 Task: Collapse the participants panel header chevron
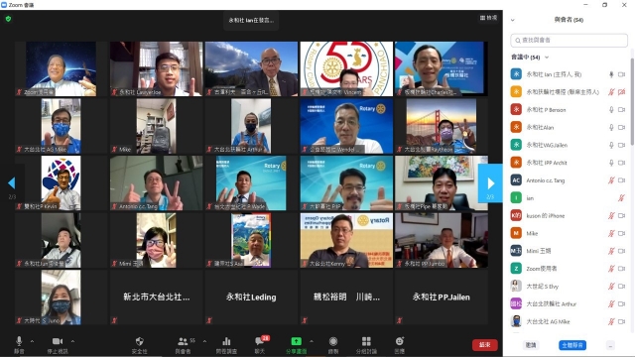(513, 20)
